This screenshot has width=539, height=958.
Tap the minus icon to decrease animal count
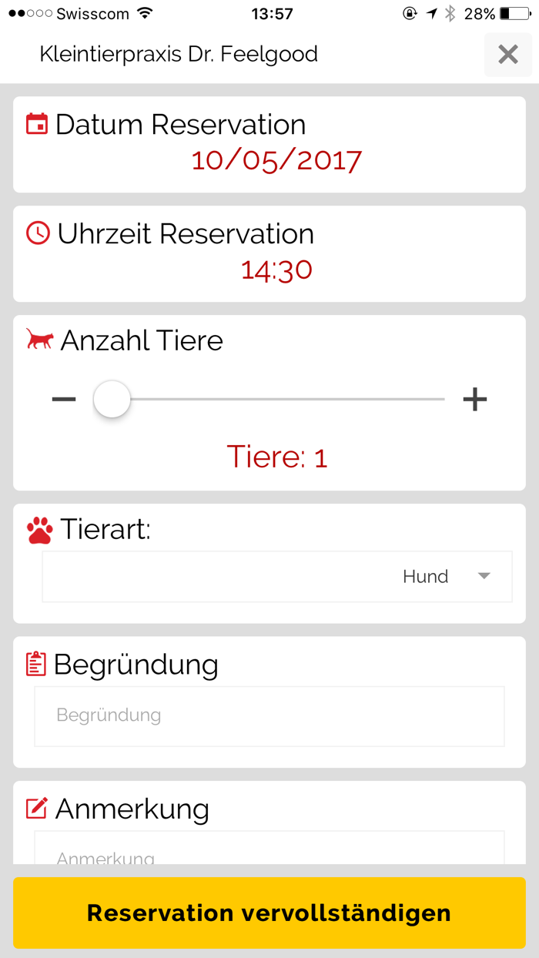click(63, 398)
